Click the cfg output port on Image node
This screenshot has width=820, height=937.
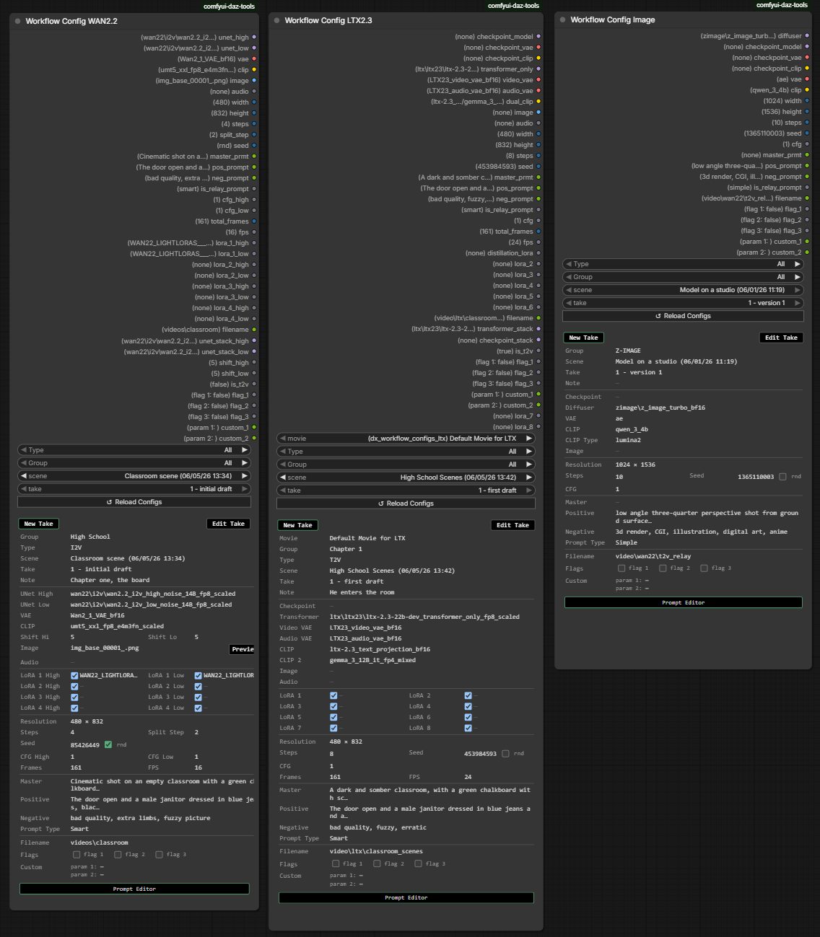(807, 144)
